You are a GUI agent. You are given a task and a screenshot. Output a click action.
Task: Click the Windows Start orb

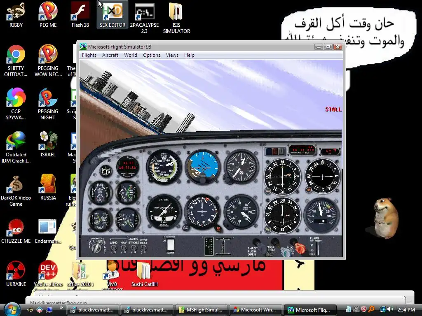pyautogui.click(x=12, y=309)
